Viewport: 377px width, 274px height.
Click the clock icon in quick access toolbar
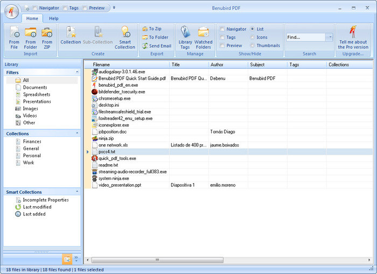[27, 9]
